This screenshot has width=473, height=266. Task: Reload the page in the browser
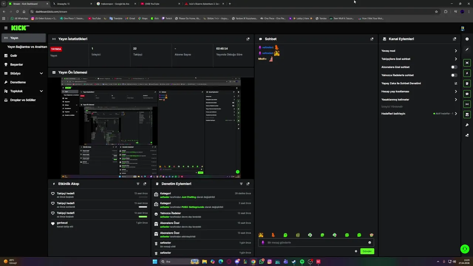tap(17, 11)
